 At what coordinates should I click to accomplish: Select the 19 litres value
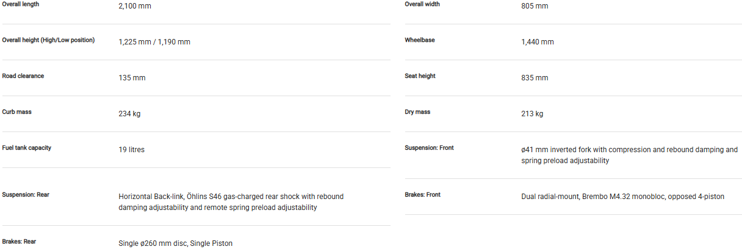click(x=131, y=150)
